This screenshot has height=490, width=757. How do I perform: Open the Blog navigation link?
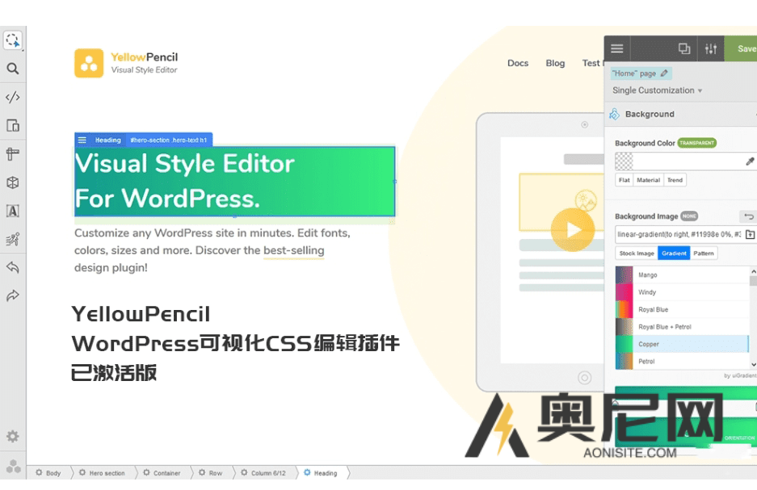click(555, 63)
